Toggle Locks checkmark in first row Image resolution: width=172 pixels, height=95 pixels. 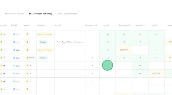click(x=108, y=34)
